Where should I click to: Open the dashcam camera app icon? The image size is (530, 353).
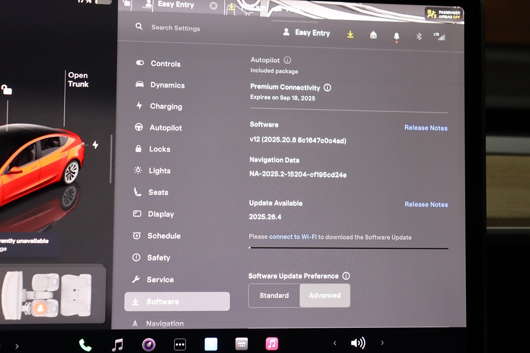[148, 344]
